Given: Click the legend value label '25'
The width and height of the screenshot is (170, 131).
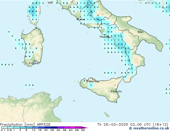Looking at the screenshot, I should [x=52, y=130].
